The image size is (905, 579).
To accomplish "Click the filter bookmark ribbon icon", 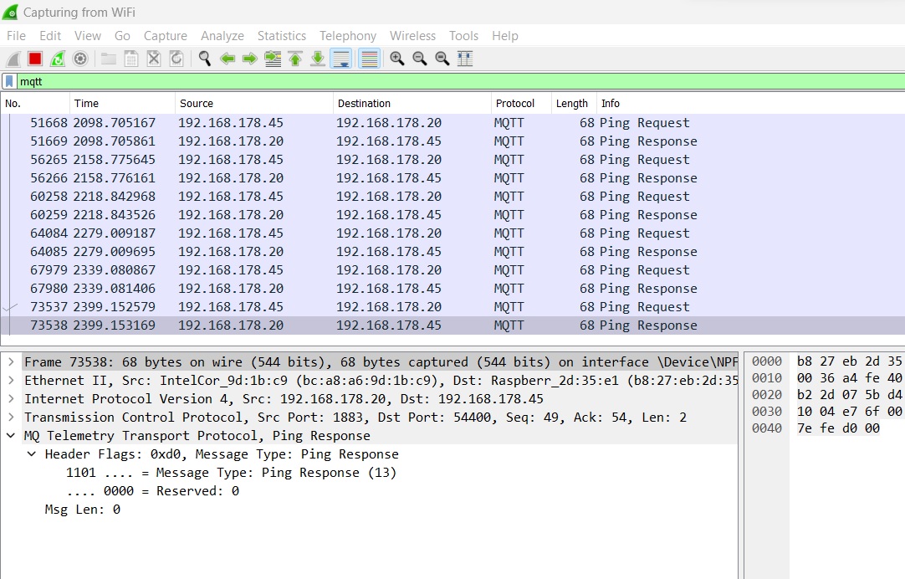I will click(x=8, y=81).
